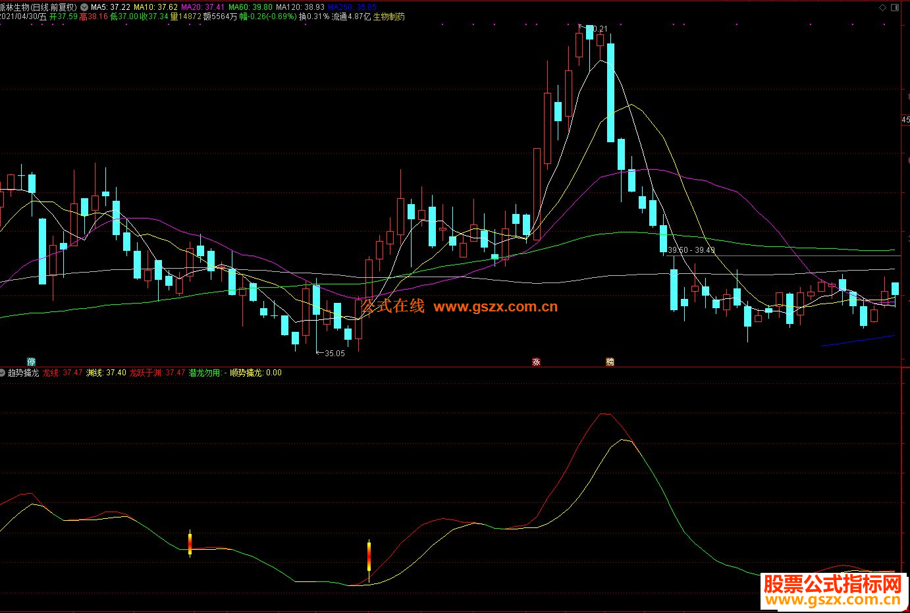The height and width of the screenshot is (613, 910).
Task: Click the 幅-0.26(-0.69%) change value
Action: point(268,16)
